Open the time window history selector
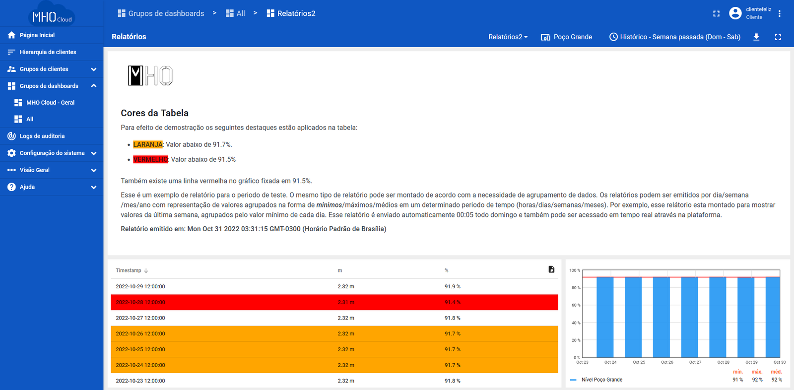This screenshot has width=794, height=390. 675,37
